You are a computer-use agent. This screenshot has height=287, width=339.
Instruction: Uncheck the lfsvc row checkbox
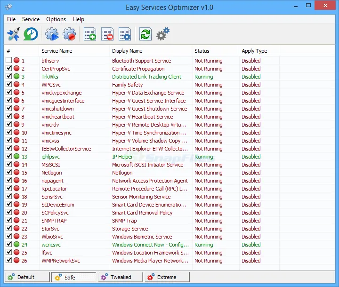[8, 252]
